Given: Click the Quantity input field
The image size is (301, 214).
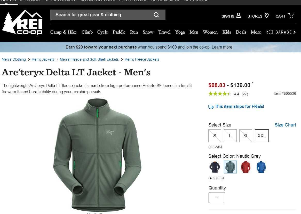Looking at the screenshot, I should [217, 198].
